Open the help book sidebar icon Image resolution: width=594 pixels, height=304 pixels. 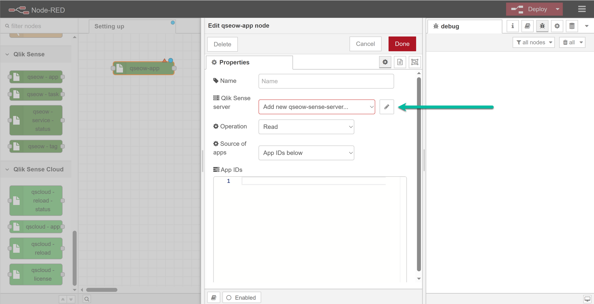point(527,26)
